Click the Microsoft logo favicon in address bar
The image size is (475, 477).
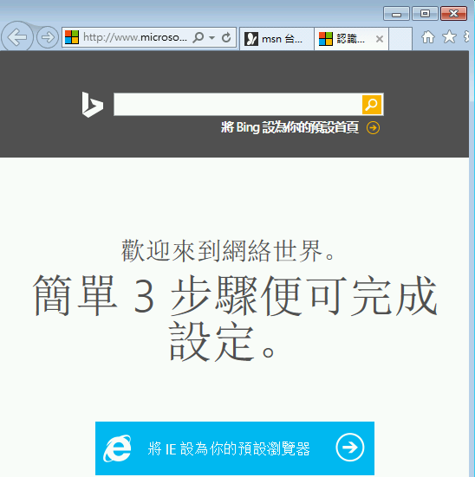point(72,37)
